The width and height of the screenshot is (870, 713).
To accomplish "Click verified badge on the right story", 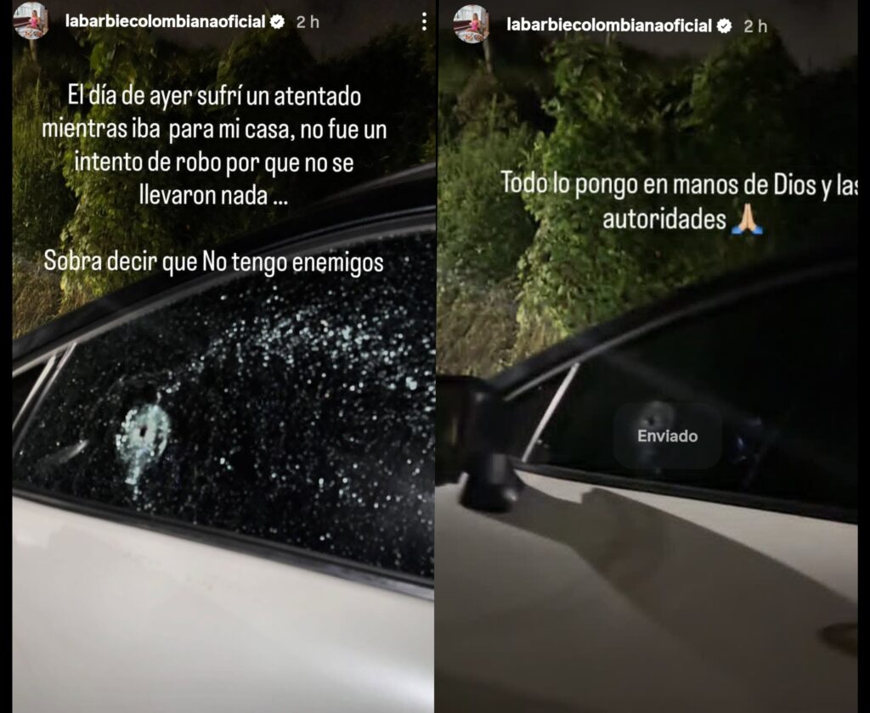I will pos(724,25).
